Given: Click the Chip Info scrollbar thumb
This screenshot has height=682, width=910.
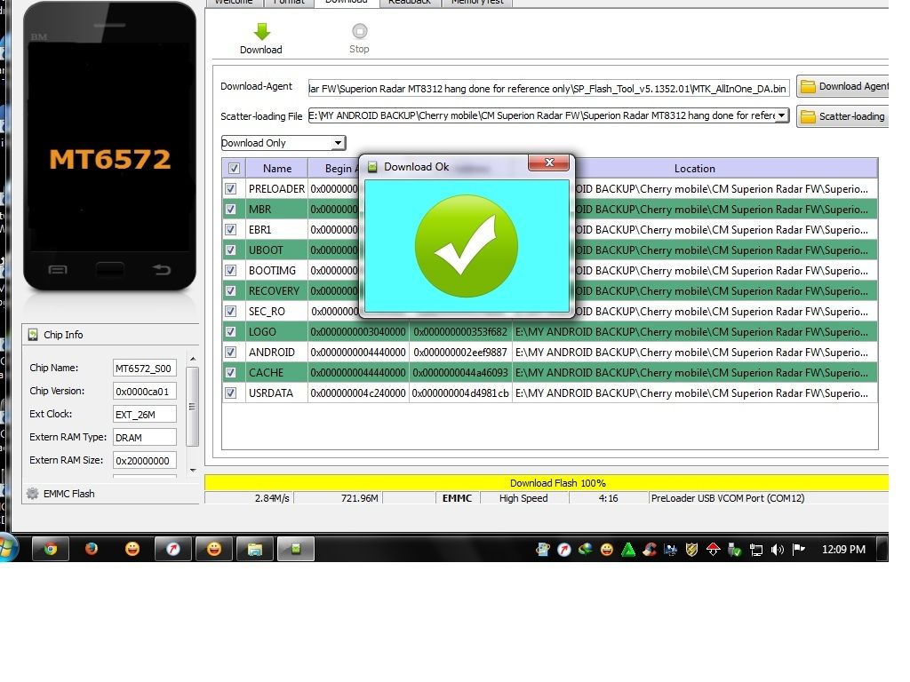Looking at the screenshot, I should click(193, 407).
